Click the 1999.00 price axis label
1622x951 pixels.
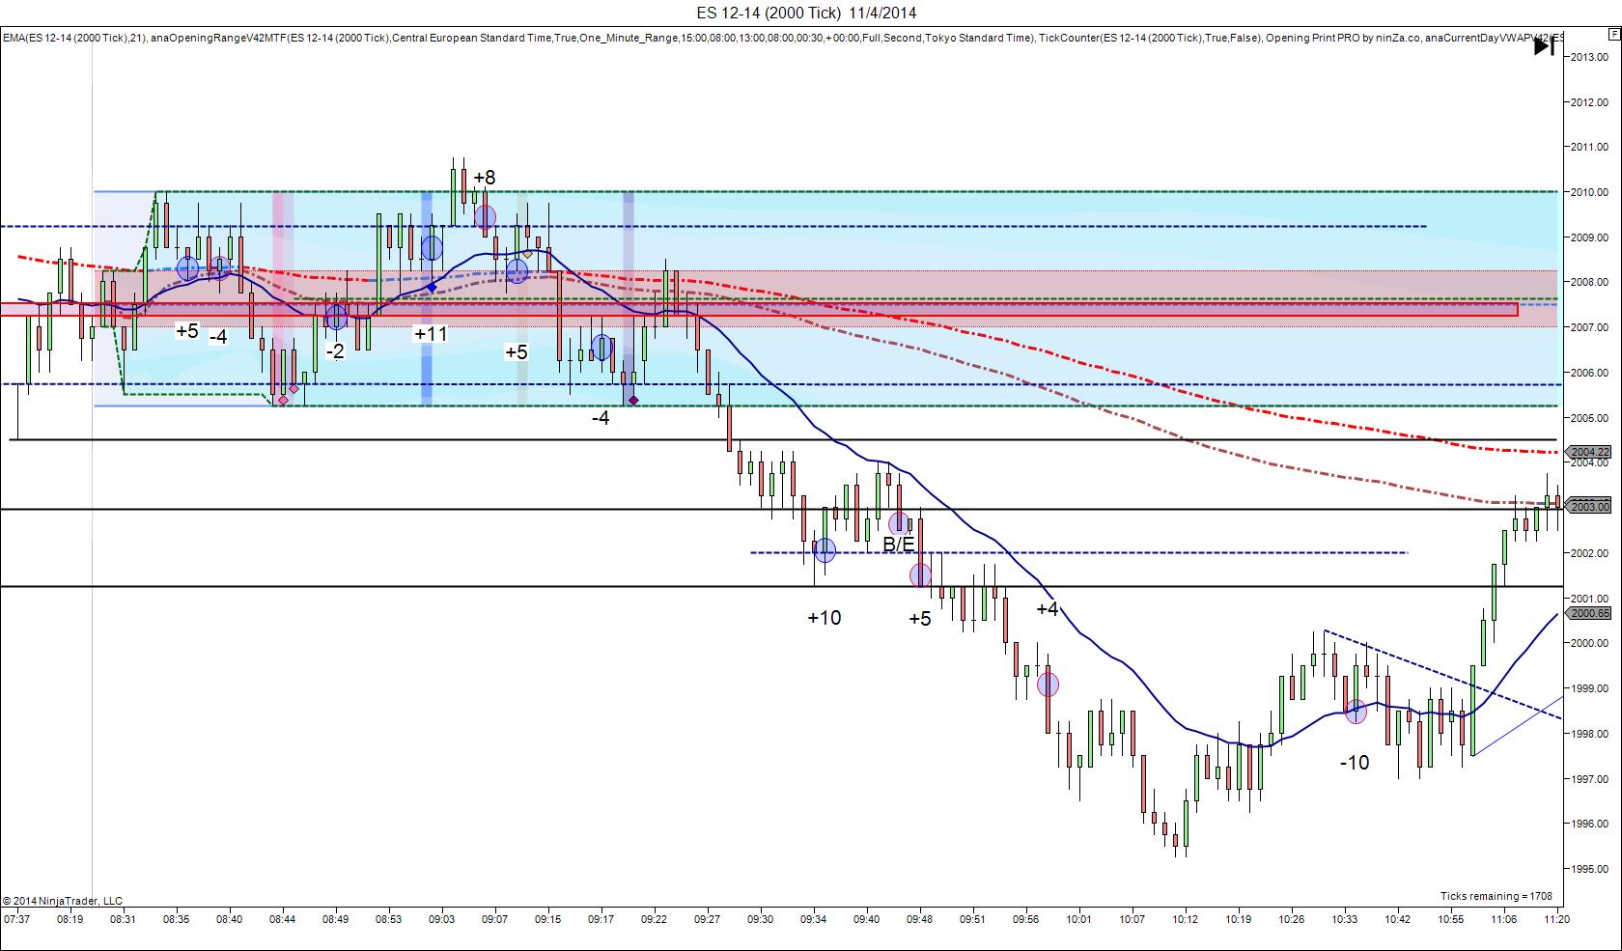[x=1589, y=688]
